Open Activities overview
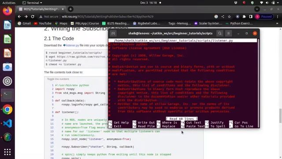282x159 pixels. [9, 3]
